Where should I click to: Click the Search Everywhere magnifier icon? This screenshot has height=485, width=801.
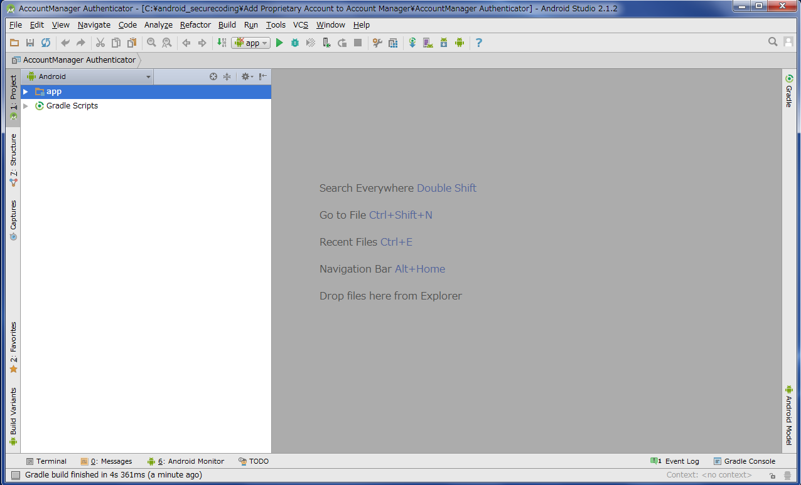pyautogui.click(x=773, y=42)
